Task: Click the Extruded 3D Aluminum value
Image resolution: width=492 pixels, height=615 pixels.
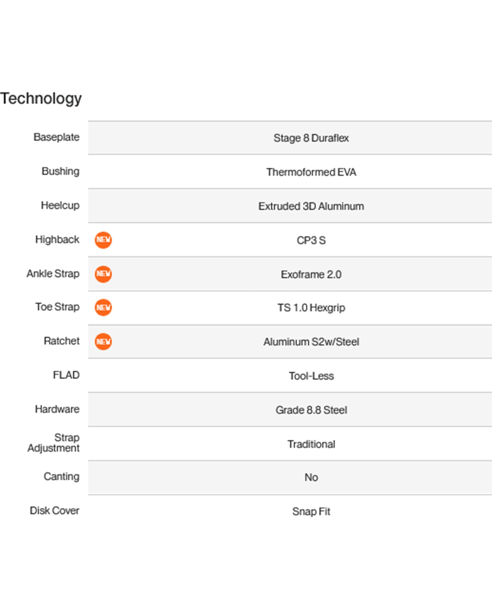Action: 311,206
